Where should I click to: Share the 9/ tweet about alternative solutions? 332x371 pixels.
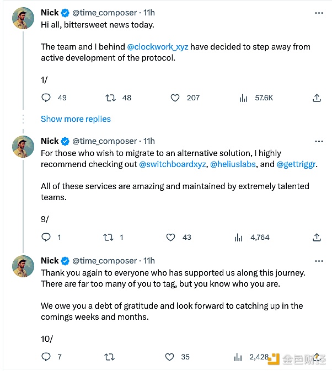(x=317, y=238)
